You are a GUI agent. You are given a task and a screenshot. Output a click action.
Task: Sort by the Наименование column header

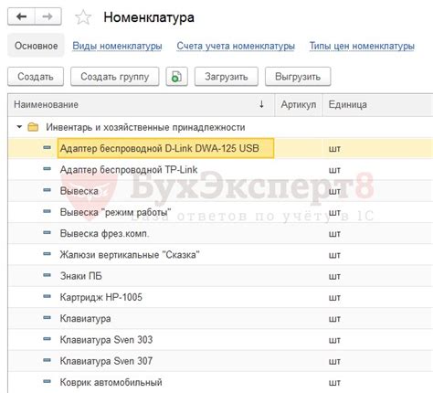(142, 105)
